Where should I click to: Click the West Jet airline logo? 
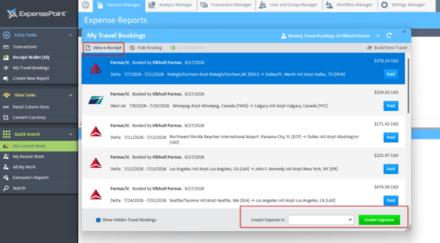pos(96,100)
